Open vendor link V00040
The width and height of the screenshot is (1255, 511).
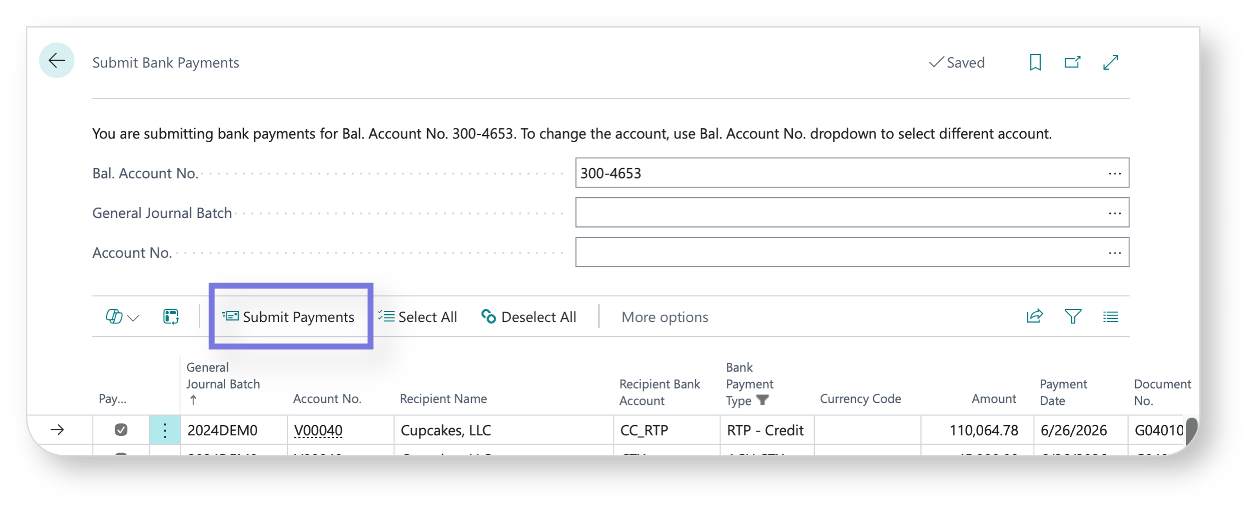tap(318, 430)
